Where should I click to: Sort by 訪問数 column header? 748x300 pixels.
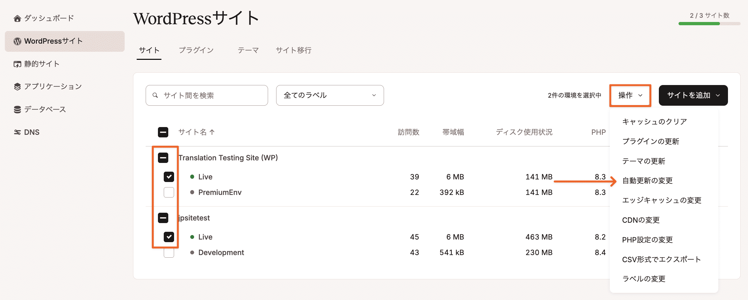pyautogui.click(x=408, y=132)
